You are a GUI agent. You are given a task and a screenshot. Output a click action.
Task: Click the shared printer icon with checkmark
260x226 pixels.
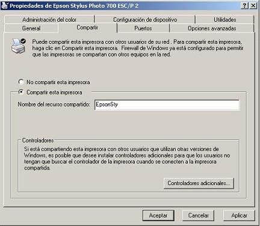coord(19,46)
